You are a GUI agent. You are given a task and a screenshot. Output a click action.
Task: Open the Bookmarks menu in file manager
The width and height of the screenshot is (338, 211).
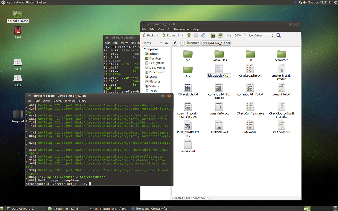(182, 29)
